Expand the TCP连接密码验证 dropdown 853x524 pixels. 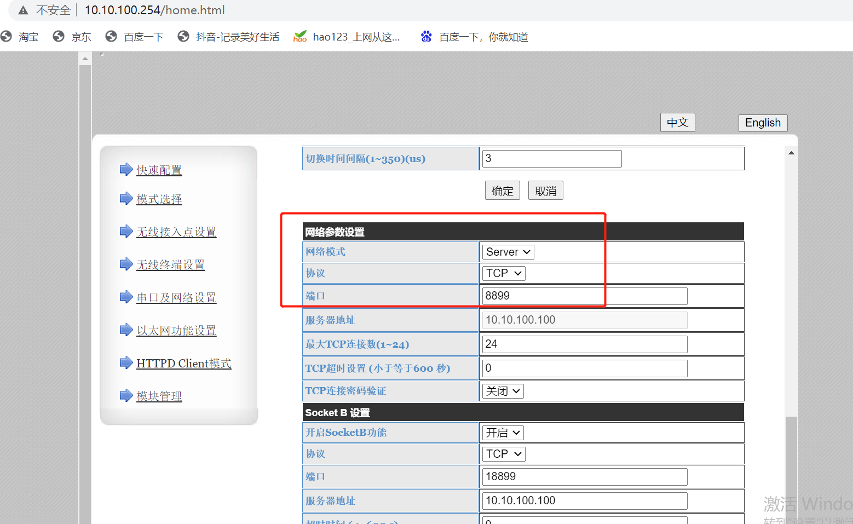[x=503, y=391]
